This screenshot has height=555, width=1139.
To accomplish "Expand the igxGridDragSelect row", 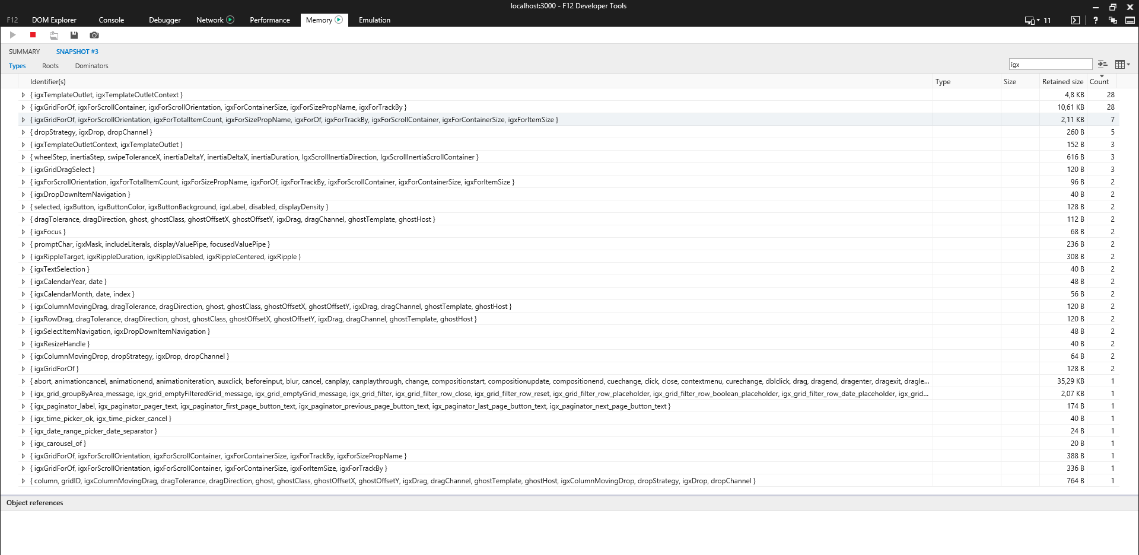I will [23, 169].
